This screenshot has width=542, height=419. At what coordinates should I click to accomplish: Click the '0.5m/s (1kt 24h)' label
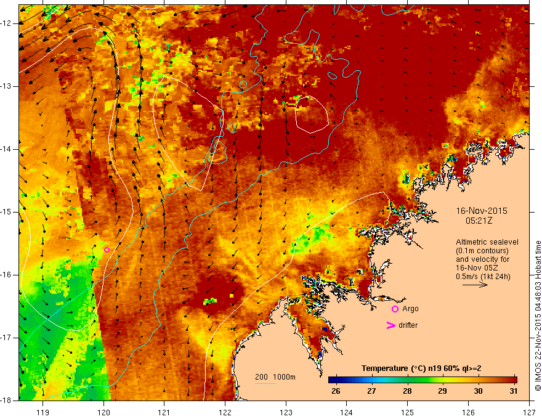[483, 276]
